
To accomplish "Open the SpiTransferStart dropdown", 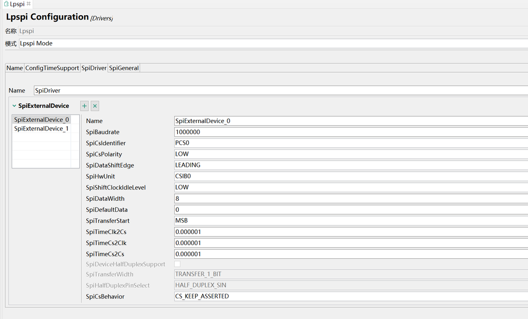I will coord(349,221).
